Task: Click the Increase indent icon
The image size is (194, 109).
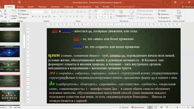Action: point(81,12)
